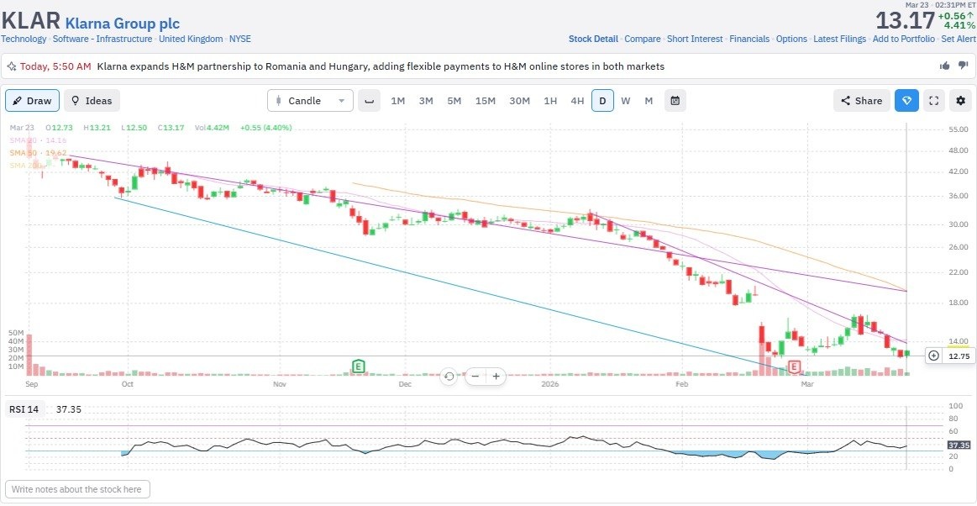The height and width of the screenshot is (506, 977).
Task: Select the 15M timeframe
Action: click(x=486, y=100)
